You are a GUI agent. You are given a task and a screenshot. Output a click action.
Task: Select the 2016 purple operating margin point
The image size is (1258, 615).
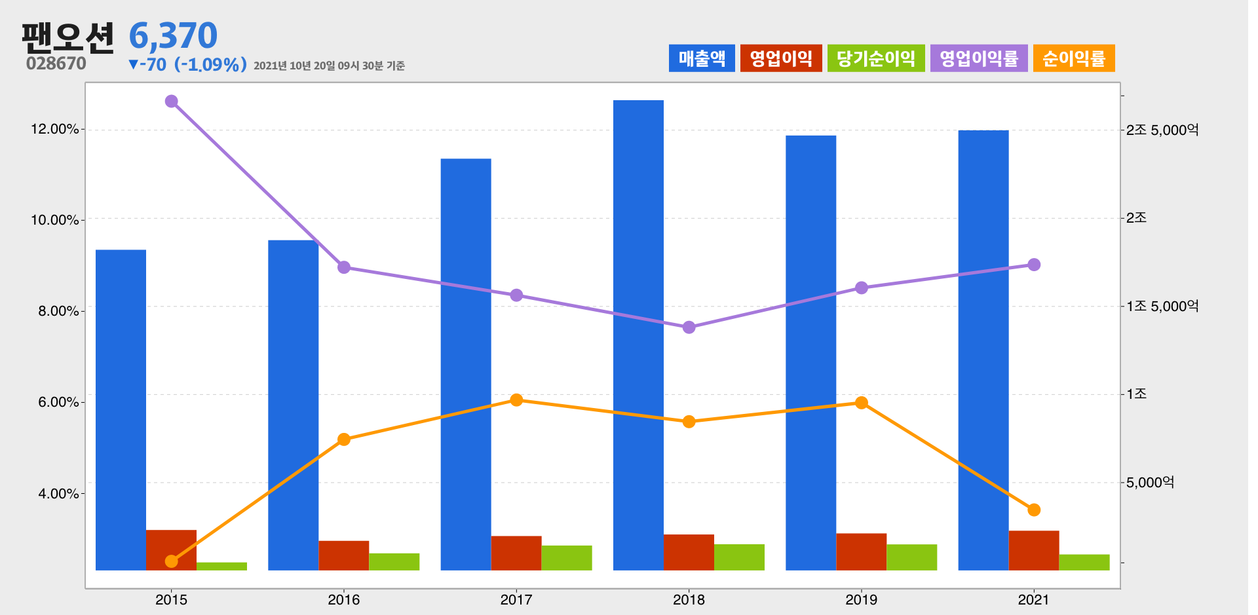pyautogui.click(x=344, y=267)
